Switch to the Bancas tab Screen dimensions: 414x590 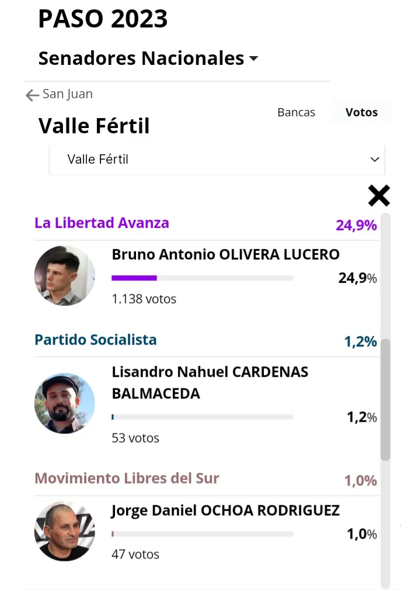(296, 112)
